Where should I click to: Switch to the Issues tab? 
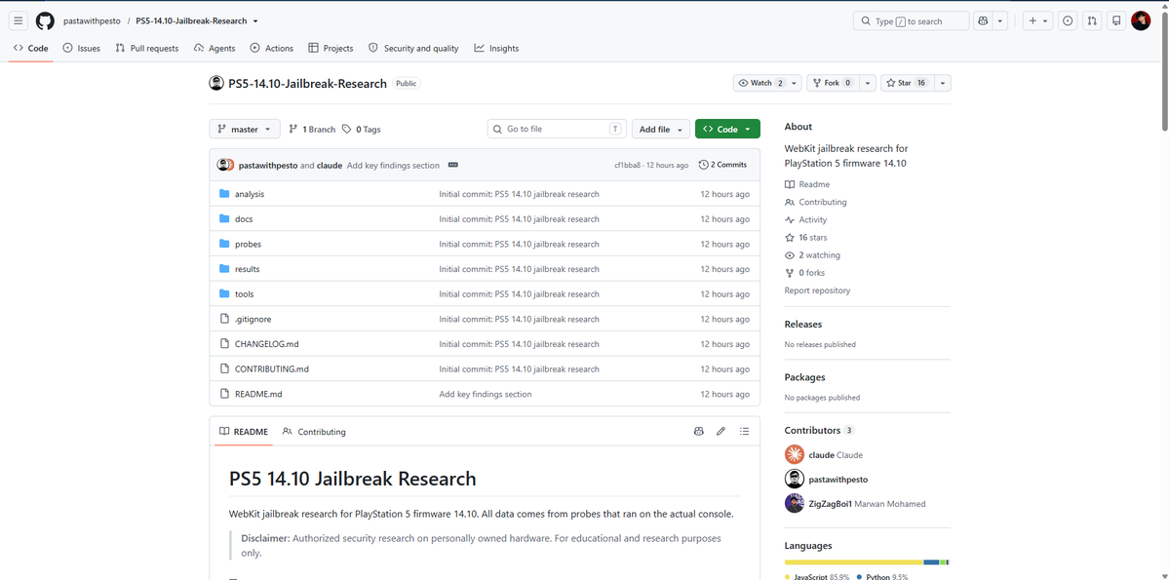pyautogui.click(x=81, y=49)
